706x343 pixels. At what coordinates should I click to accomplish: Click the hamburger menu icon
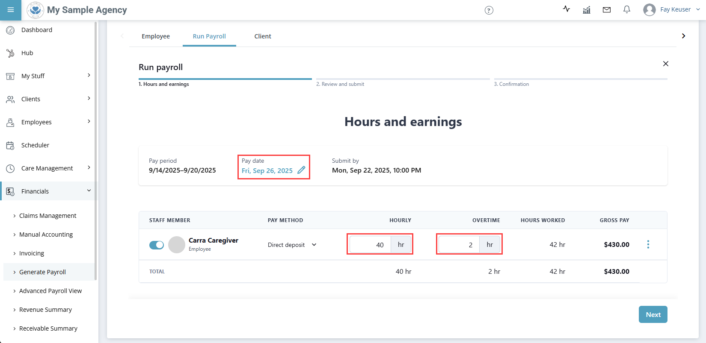coord(11,10)
